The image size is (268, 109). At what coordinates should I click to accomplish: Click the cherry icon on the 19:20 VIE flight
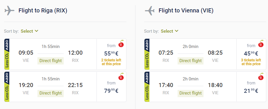click(121, 77)
